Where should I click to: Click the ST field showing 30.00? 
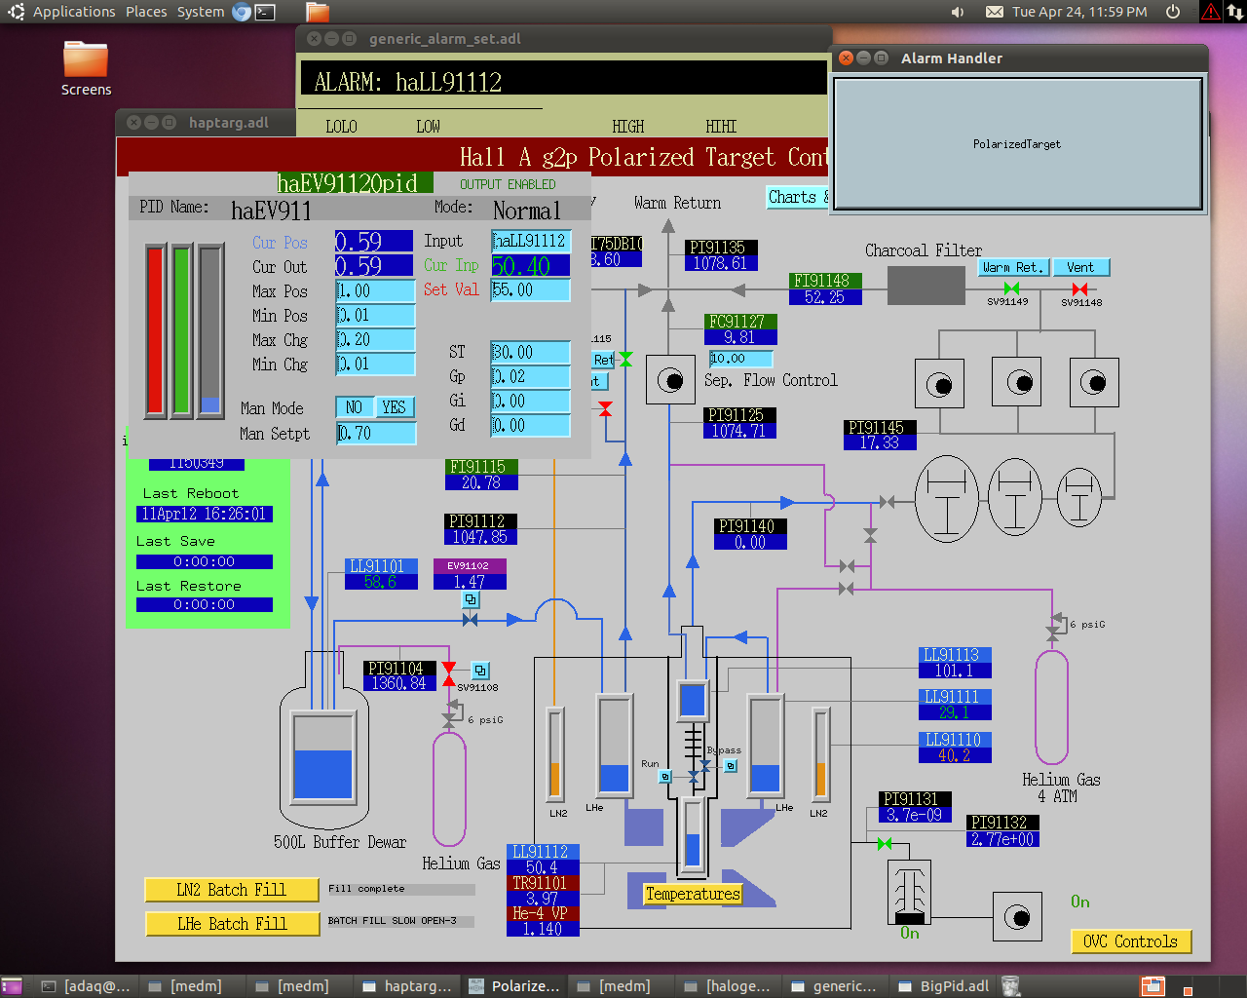[530, 353]
